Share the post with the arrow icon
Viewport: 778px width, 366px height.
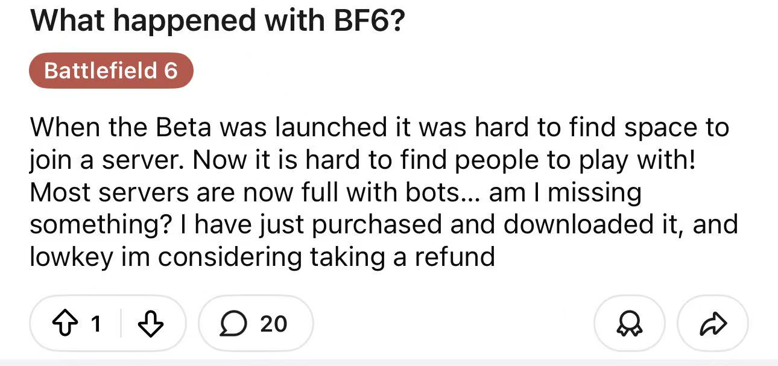[x=713, y=324]
